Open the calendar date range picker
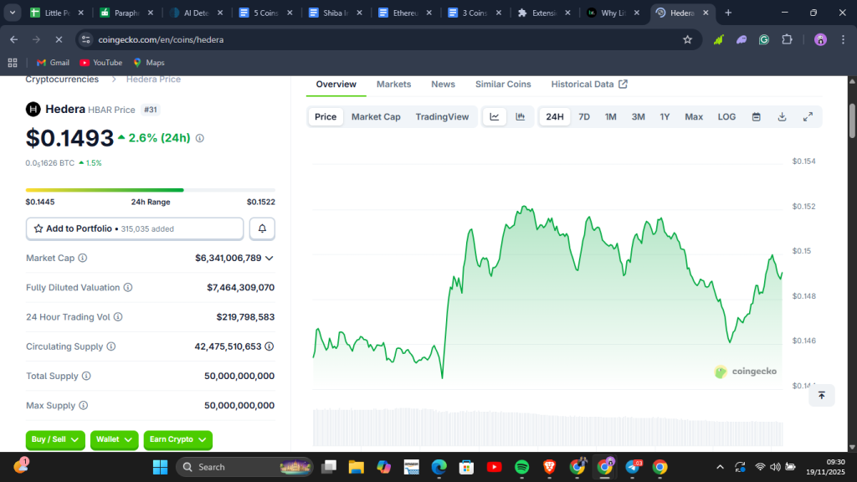 coord(756,117)
